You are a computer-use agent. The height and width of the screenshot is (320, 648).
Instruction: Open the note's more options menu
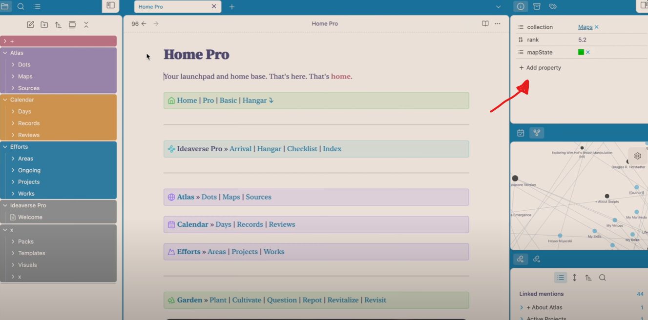498,23
